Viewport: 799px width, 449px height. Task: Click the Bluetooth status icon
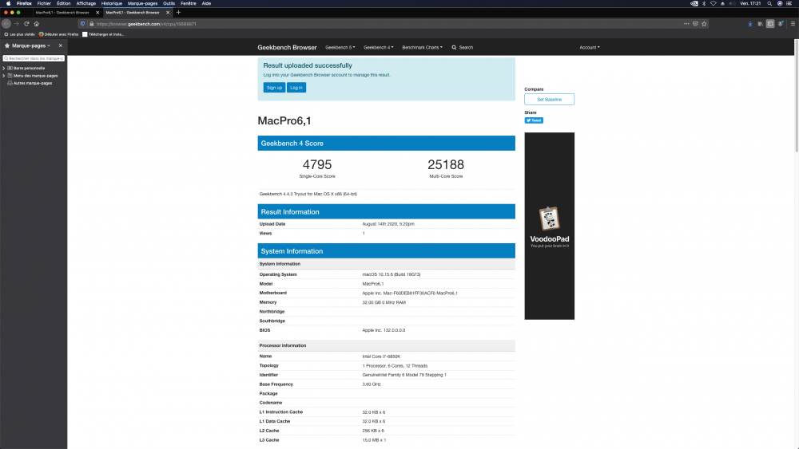(704, 3)
